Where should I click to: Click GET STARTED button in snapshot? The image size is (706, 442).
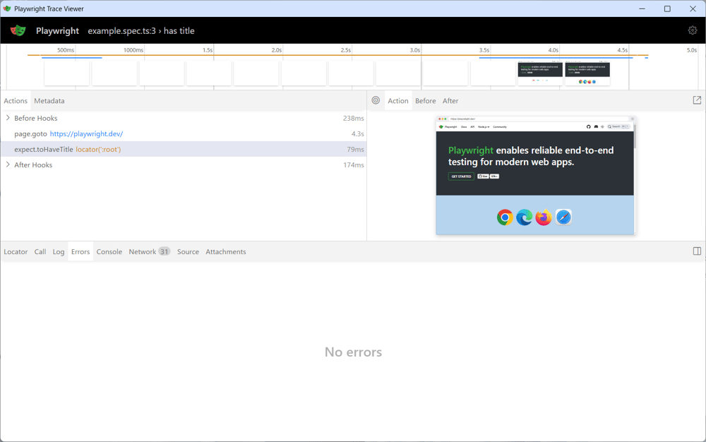[x=461, y=177]
